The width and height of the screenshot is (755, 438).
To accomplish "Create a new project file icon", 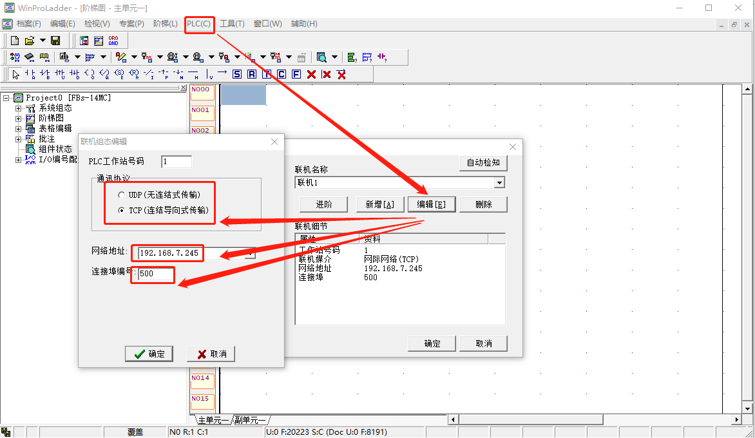I will 15,41.
